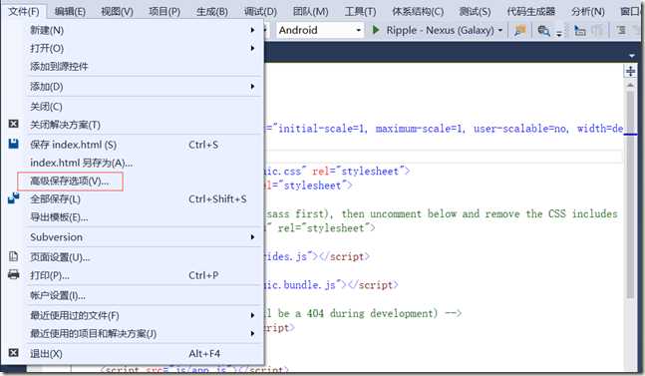This screenshot has width=645, height=376.
Task: Expand the 最近使用过的文件(F) submenu
Action: tap(252, 315)
